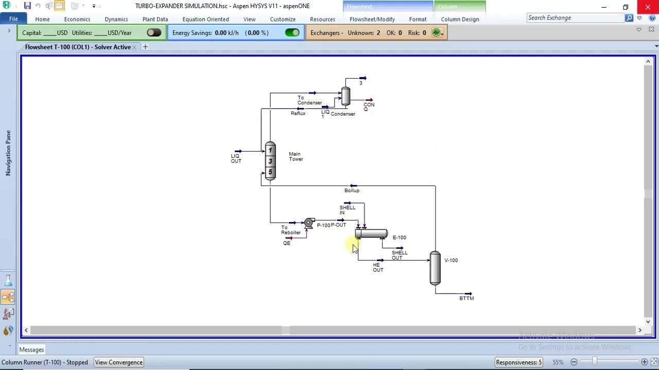Click the zoom in plus button
This screenshot has height=370, width=659.
click(644, 362)
